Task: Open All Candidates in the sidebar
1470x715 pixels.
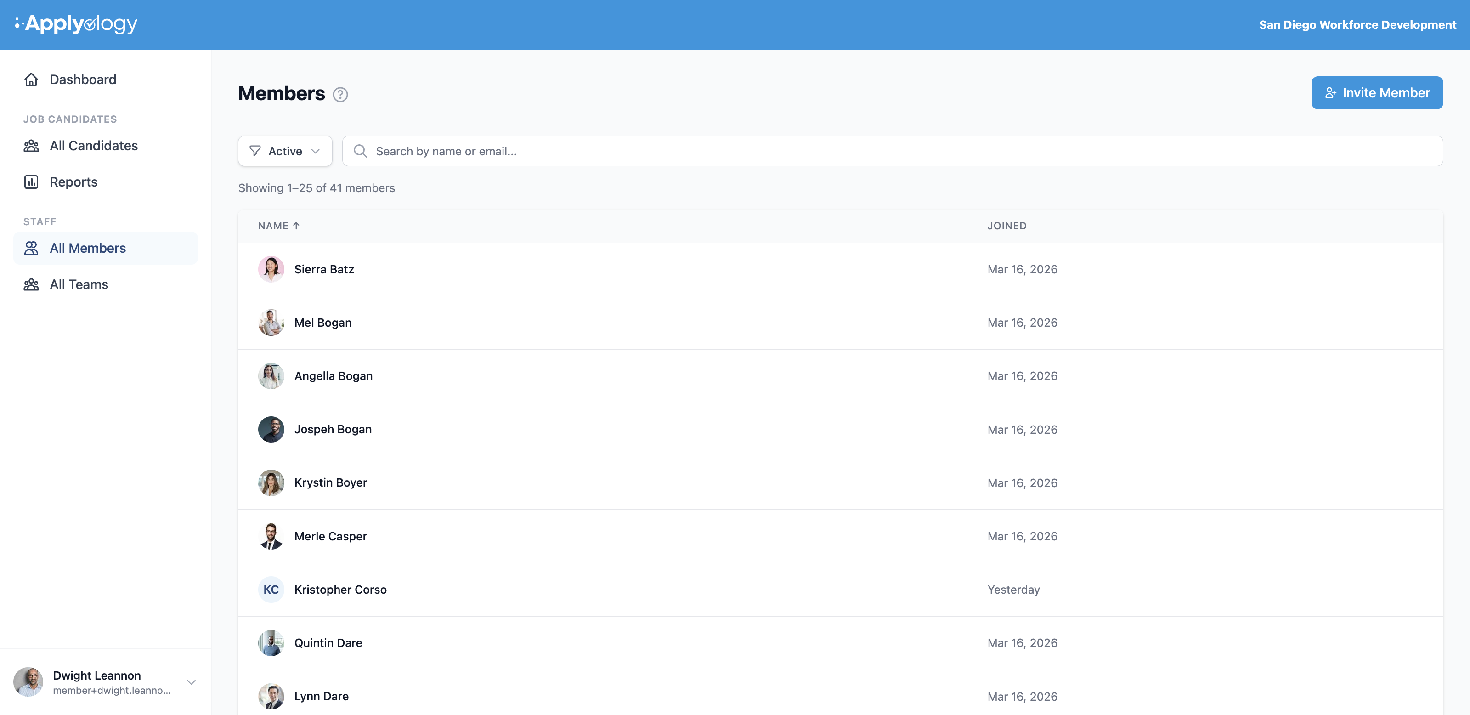Action: 106,146
